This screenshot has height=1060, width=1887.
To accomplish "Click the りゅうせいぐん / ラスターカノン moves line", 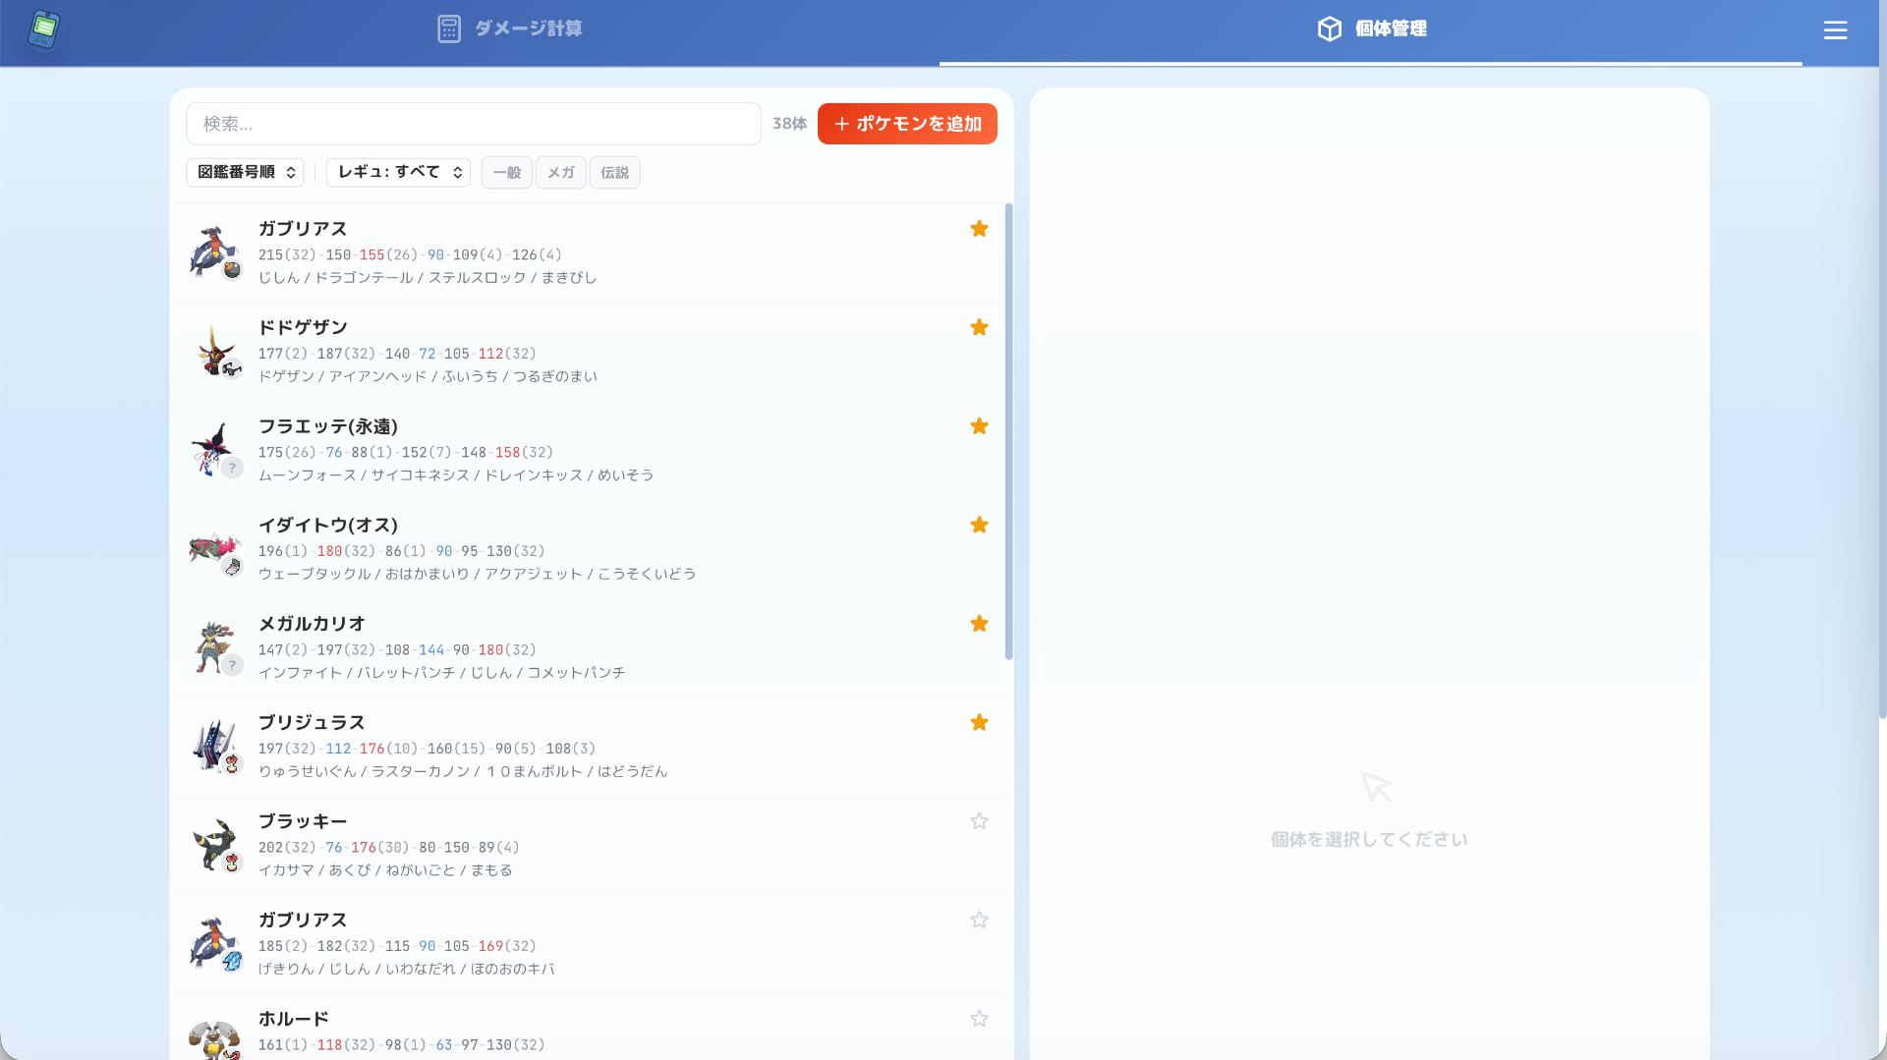I will click(x=463, y=771).
